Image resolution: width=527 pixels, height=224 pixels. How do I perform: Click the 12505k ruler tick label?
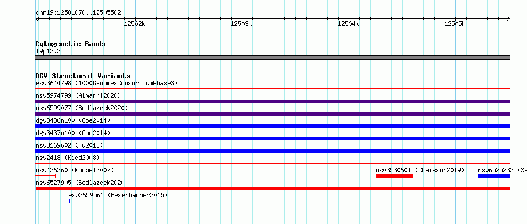click(455, 24)
